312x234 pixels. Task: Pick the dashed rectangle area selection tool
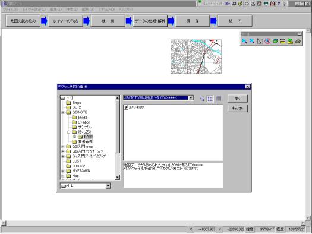[x=260, y=41]
